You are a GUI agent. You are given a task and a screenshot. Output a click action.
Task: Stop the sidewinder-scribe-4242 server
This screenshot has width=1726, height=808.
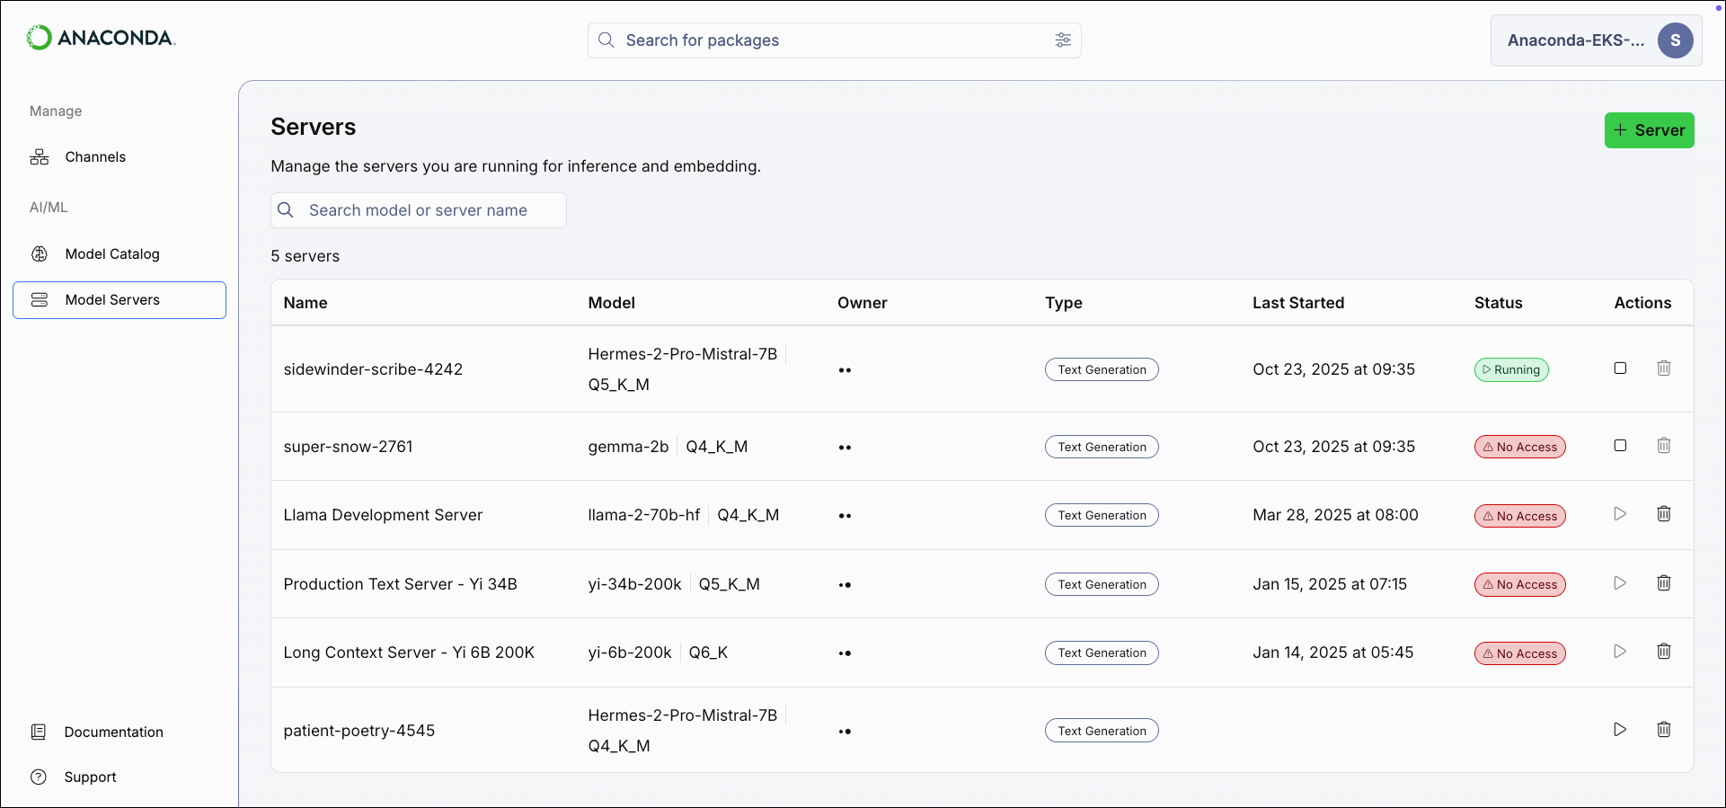pos(1620,368)
